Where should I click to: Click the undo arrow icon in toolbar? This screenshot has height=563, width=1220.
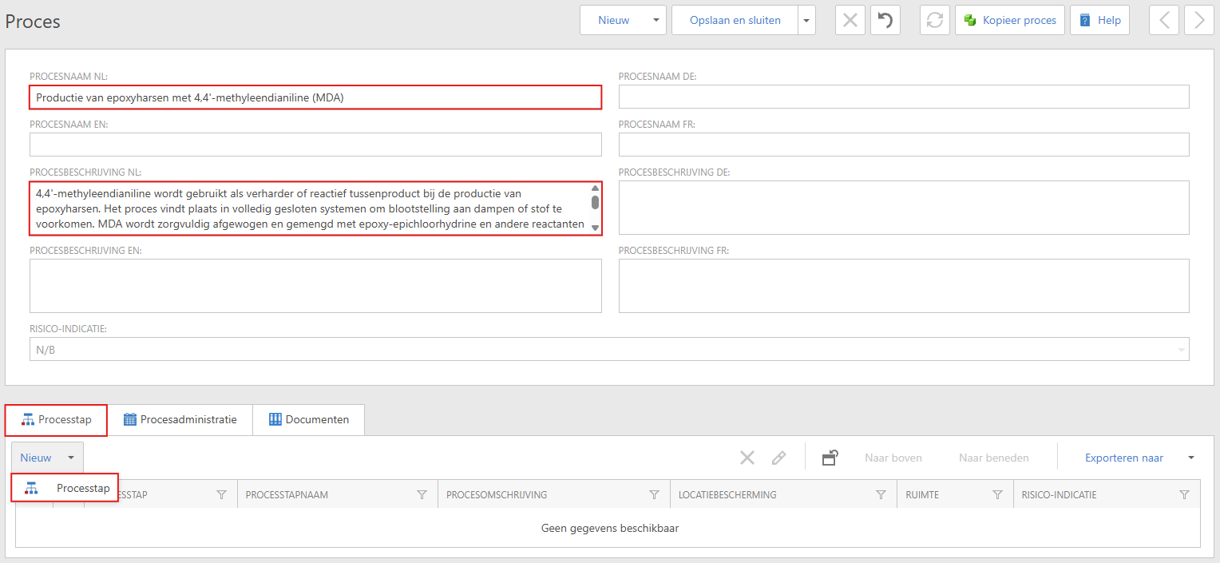pyautogui.click(x=885, y=21)
